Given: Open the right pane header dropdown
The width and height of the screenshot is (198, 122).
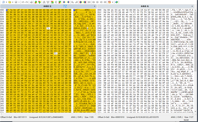Looking at the screenshot, I should [192, 6].
